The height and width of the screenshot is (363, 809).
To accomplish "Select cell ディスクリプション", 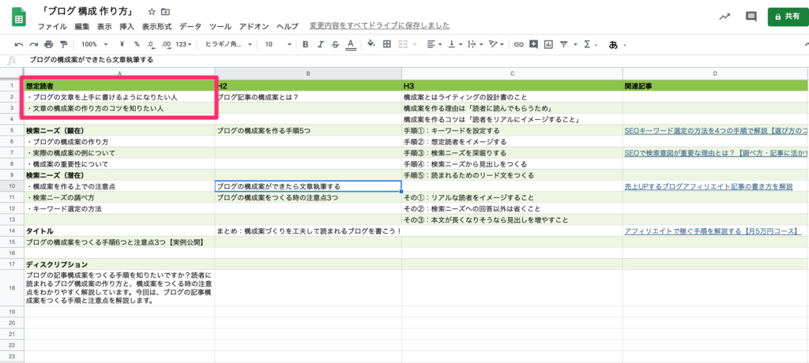I will pyautogui.click(x=119, y=264).
